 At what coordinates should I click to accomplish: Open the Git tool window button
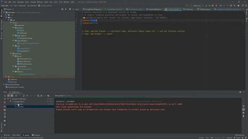coord(7,135)
